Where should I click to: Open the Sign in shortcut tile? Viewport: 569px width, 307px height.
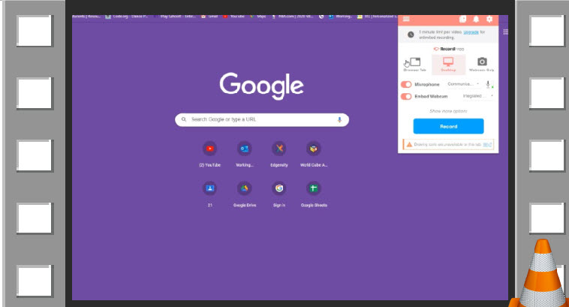click(x=279, y=194)
